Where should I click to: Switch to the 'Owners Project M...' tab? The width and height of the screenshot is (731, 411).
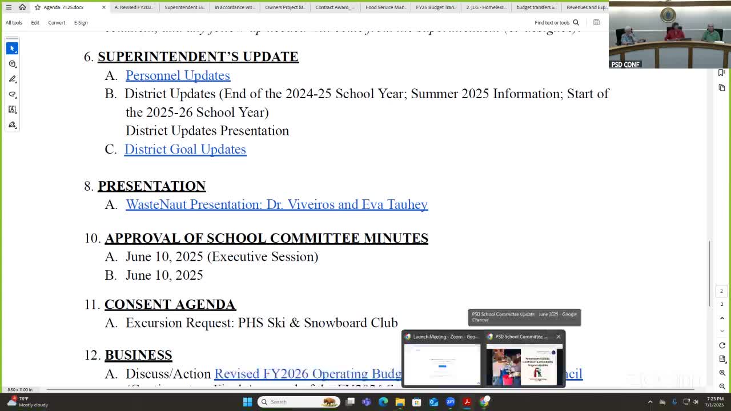(285, 7)
